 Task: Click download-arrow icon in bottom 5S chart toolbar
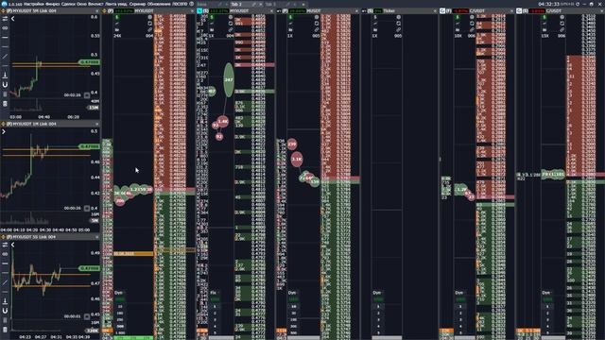(5, 301)
